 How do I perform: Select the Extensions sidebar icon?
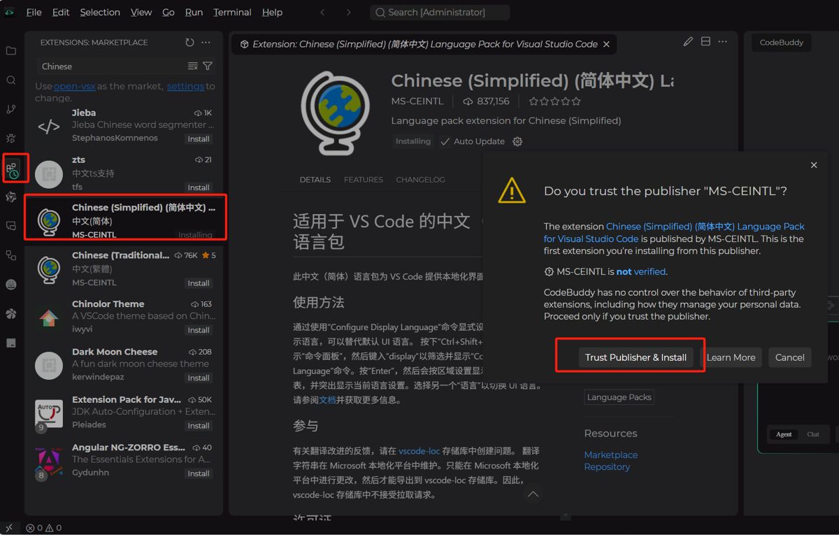pyautogui.click(x=15, y=168)
